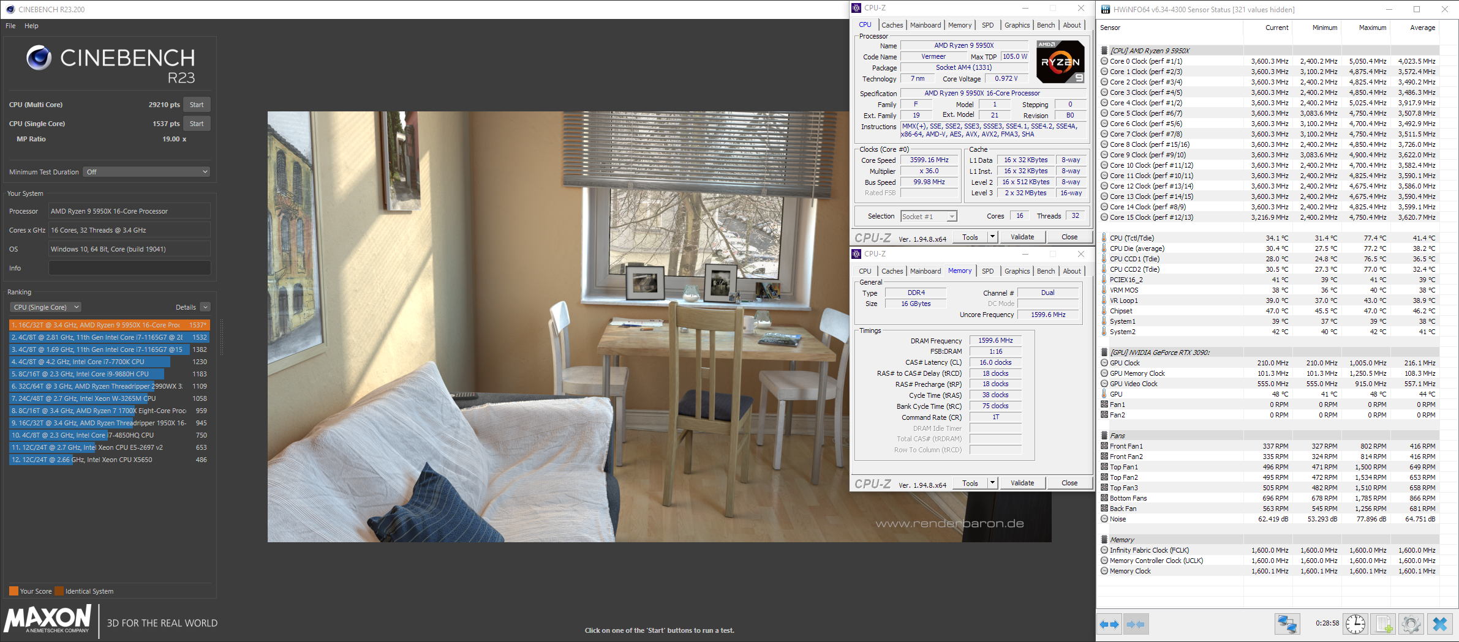Start the CPU (Single Core) test
This screenshot has width=1459, height=642.
[x=197, y=124]
